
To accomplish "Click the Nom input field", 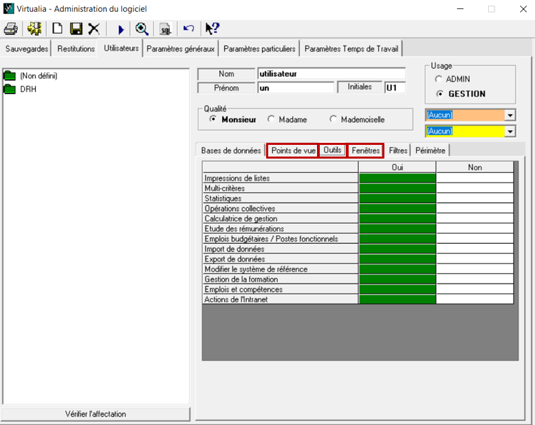I will click(331, 73).
